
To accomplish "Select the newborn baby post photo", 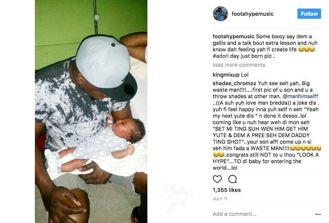I will click(91, 112).
